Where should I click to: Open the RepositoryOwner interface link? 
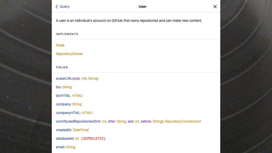70,54
